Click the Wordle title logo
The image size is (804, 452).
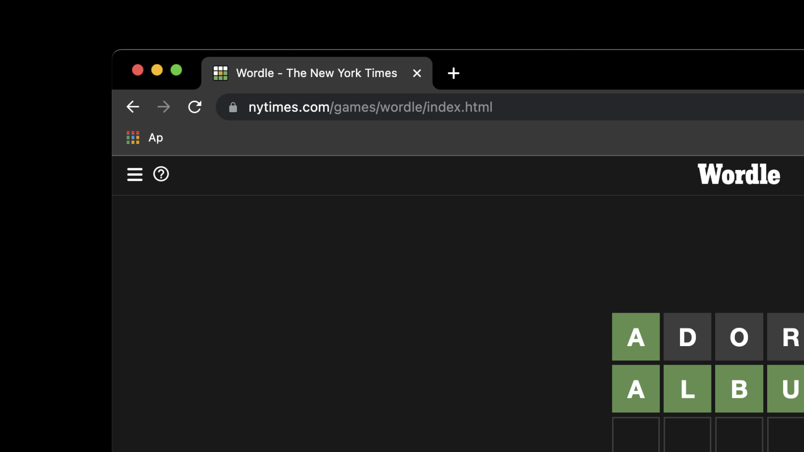click(739, 175)
